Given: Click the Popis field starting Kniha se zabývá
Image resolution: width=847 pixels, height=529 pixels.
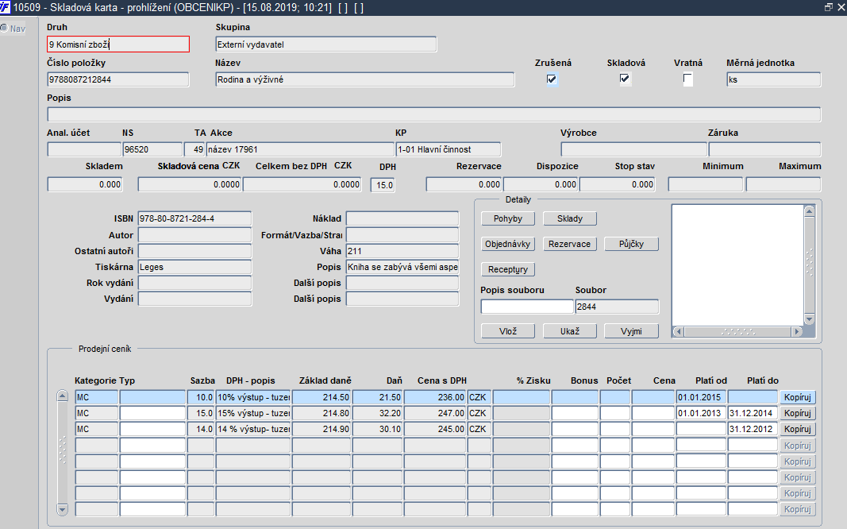Looking at the screenshot, I should coord(402,267).
